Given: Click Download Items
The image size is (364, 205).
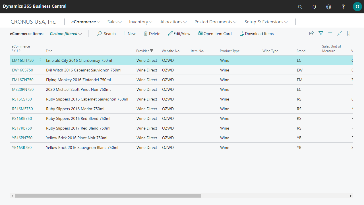Looking at the screenshot, I should coord(257,34).
